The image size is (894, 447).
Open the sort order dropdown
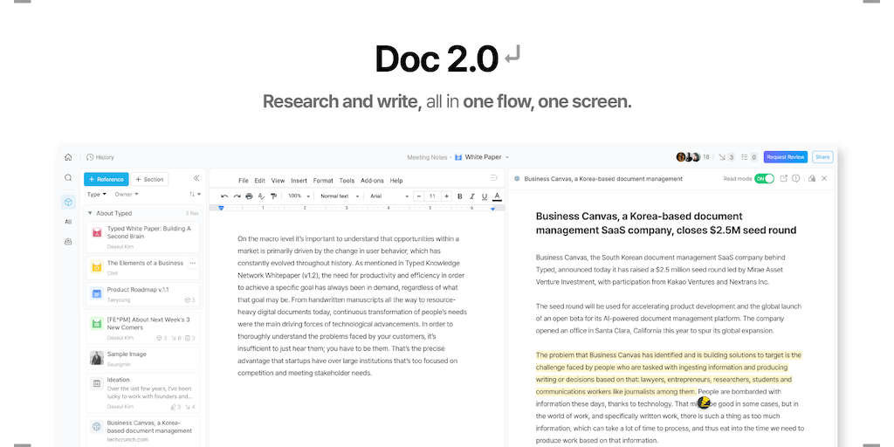(195, 195)
